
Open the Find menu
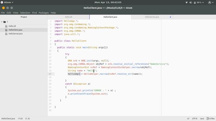tap(34, 13)
